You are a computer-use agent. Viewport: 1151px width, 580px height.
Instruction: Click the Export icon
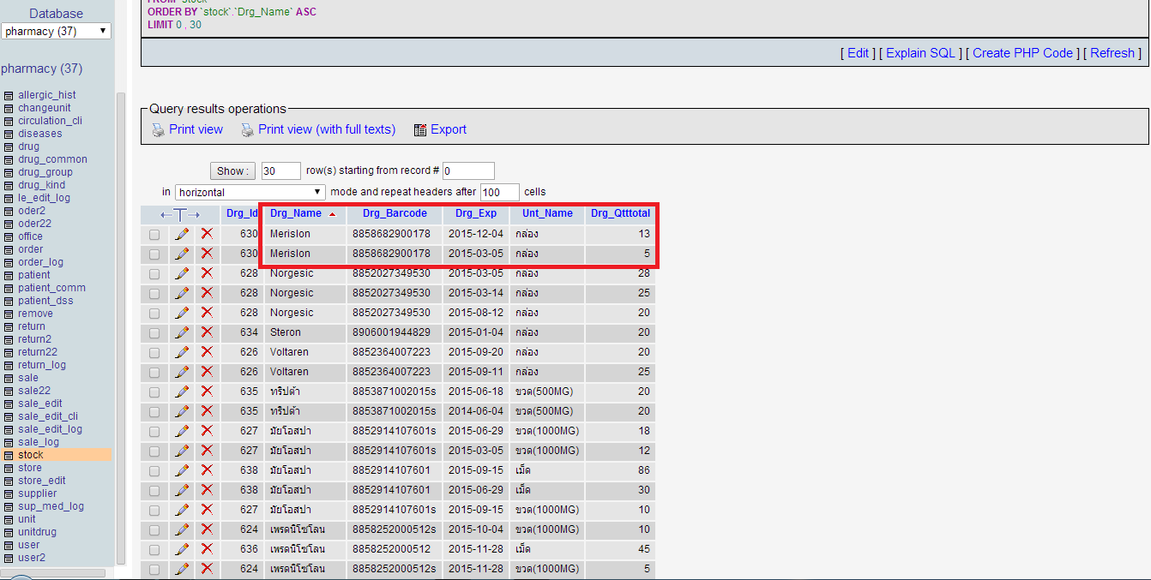(x=420, y=130)
